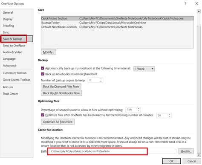
Task: Click the scroll down arrow
Action: [199, 155]
